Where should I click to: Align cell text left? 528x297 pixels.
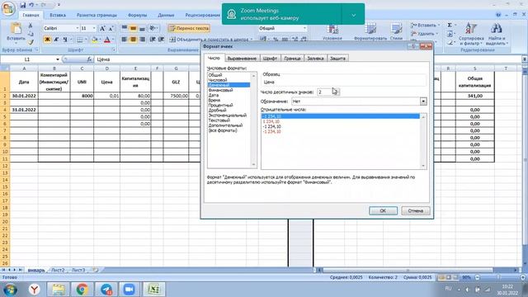125,40
